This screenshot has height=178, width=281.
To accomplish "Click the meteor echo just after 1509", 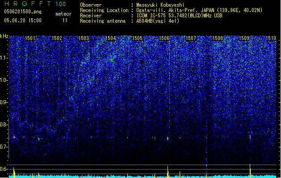I will click(x=250, y=137).
